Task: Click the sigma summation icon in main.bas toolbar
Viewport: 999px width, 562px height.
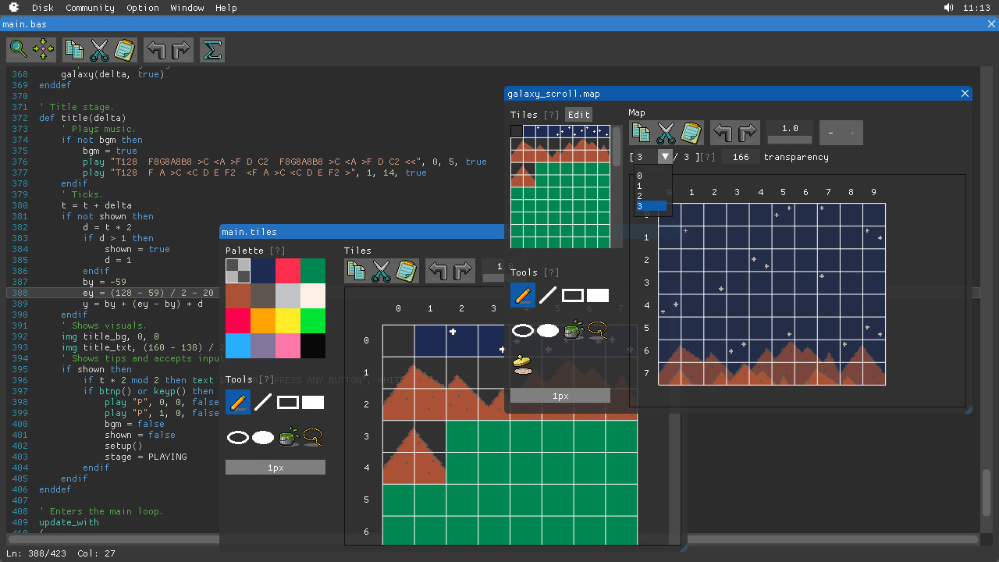Action: pyautogui.click(x=212, y=49)
